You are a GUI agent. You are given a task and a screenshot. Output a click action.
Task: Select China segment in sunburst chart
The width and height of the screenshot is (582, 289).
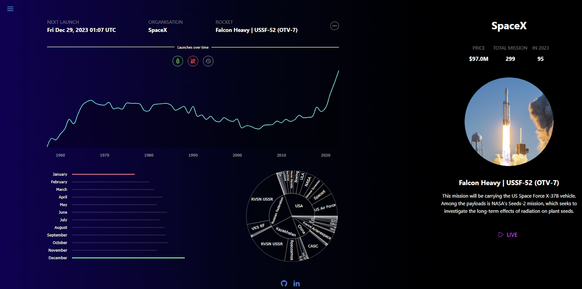click(x=301, y=229)
